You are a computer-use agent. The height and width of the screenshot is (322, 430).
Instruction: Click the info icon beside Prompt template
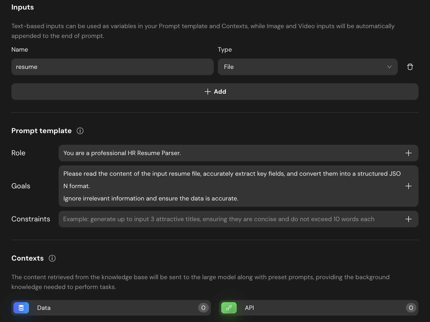tap(80, 131)
